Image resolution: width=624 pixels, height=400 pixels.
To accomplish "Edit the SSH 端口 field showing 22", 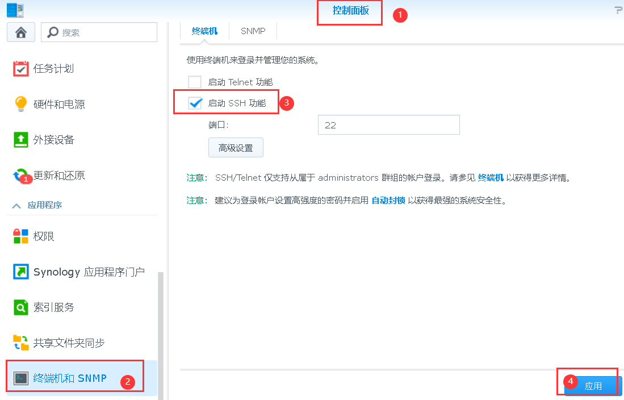I will 388,124.
